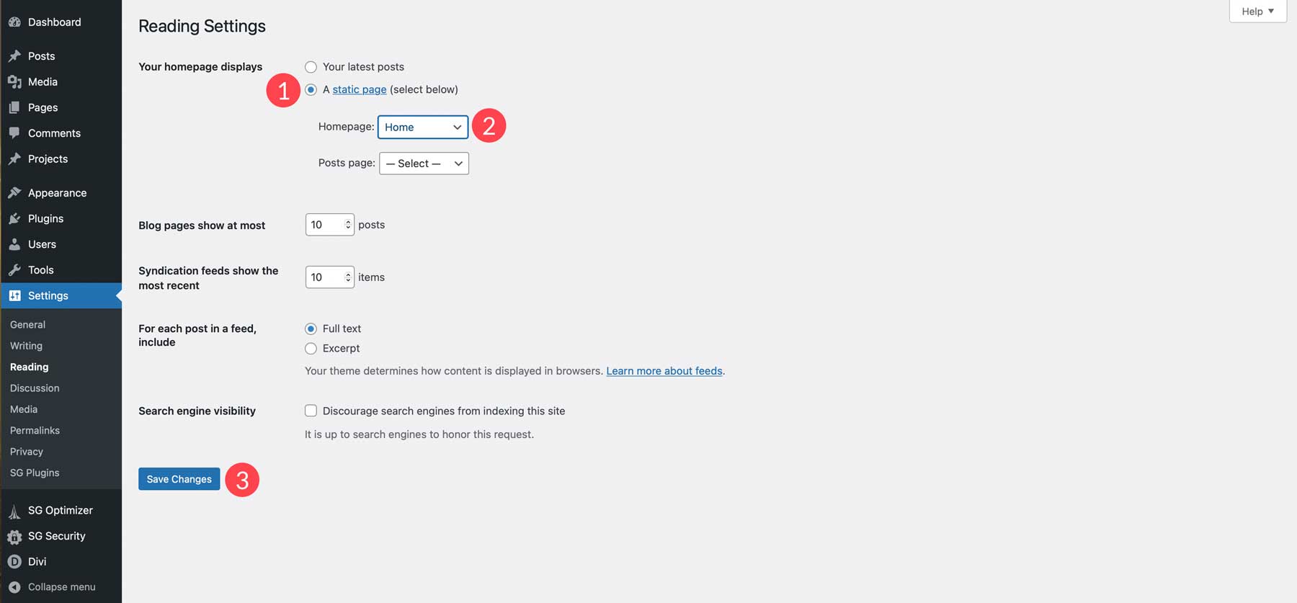
Task: Open Writing settings submenu
Action: [26, 346]
